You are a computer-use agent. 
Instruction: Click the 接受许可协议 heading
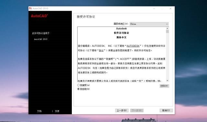point(86,17)
